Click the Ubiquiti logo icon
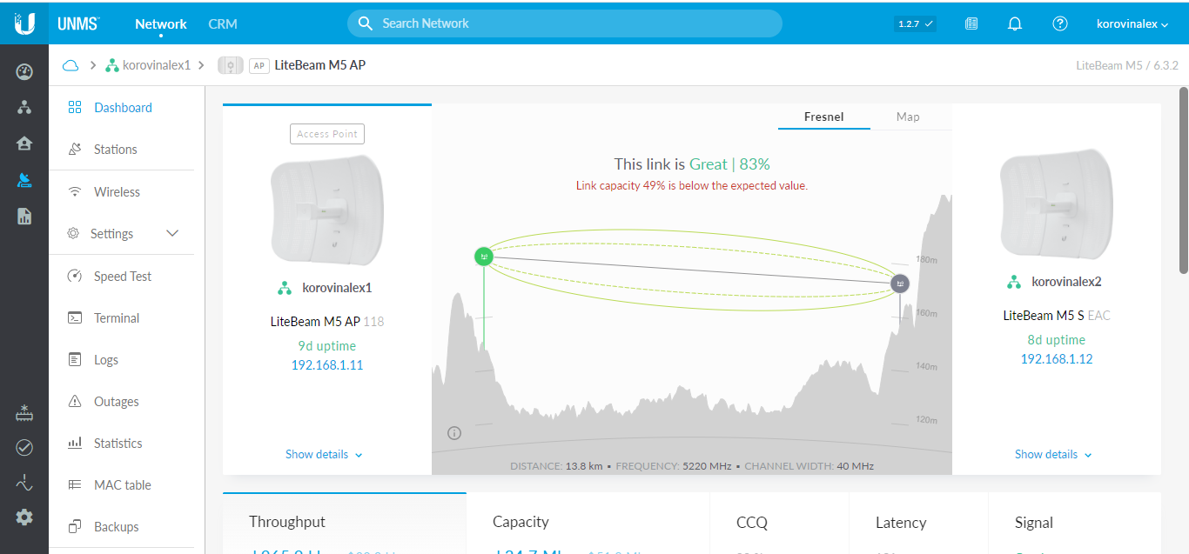This screenshot has height=554, width=1189. (x=24, y=23)
